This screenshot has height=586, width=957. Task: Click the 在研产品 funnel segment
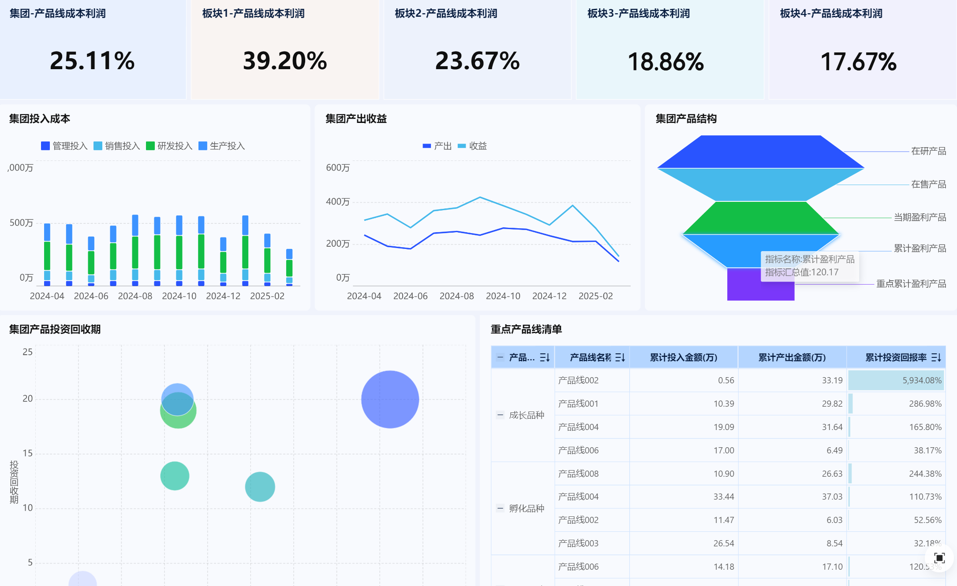(760, 152)
